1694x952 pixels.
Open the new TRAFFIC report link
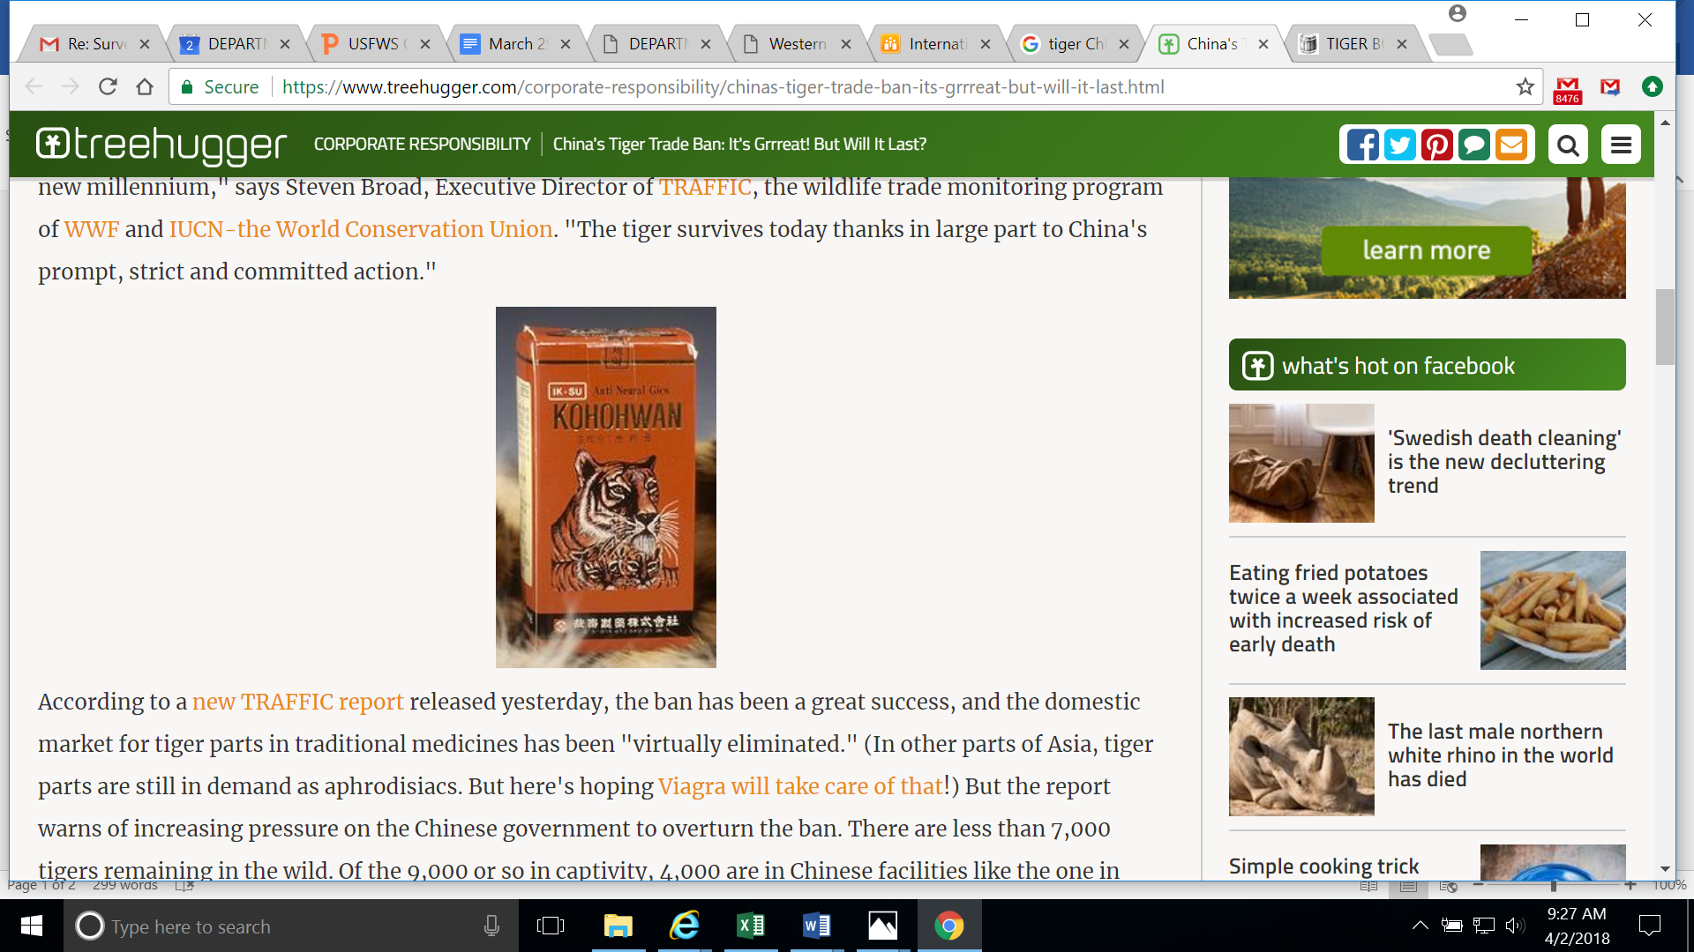[297, 702]
